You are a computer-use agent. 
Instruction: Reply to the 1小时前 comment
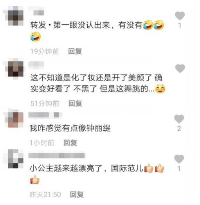[x=70, y=142]
